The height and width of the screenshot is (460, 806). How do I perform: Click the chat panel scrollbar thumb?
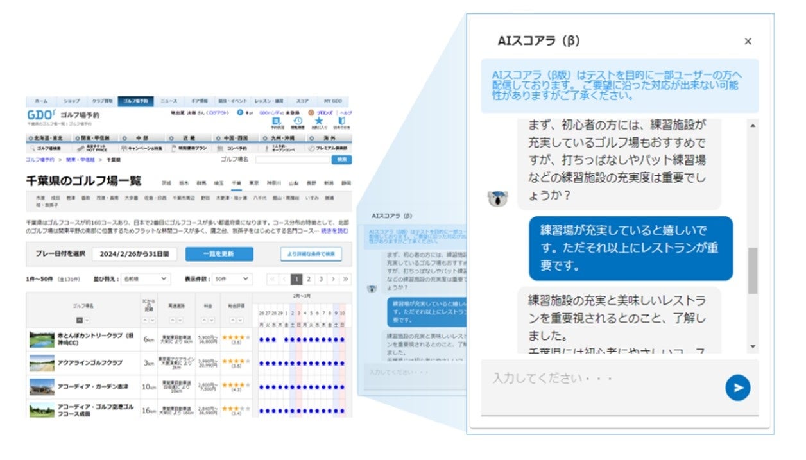point(753,271)
